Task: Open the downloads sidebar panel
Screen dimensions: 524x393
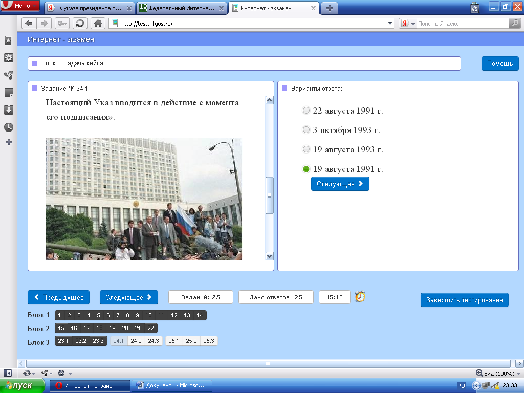Action: click(8, 110)
